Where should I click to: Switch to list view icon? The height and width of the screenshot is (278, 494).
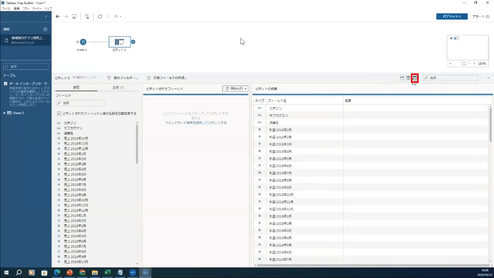pyautogui.click(x=415, y=78)
